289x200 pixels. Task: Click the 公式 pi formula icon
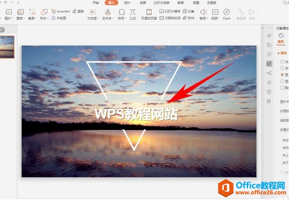click(x=132, y=12)
